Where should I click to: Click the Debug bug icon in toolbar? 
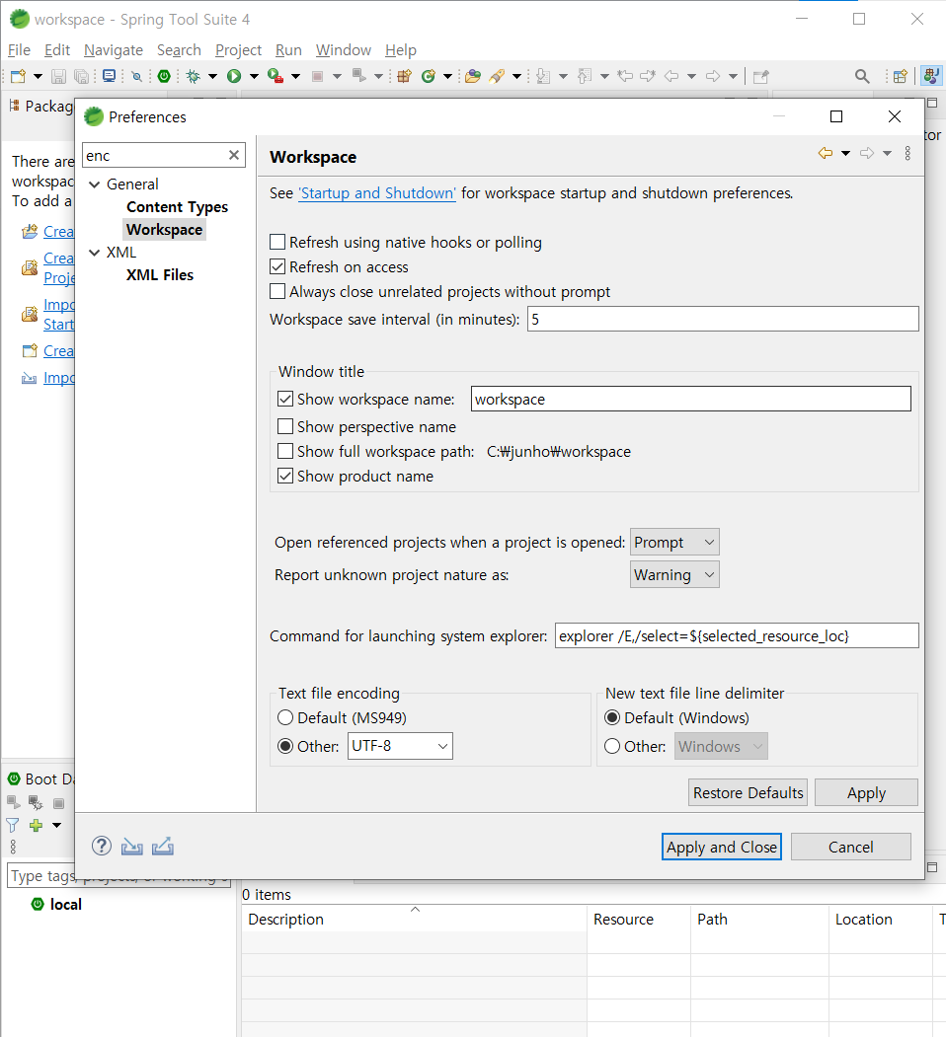pos(194,77)
